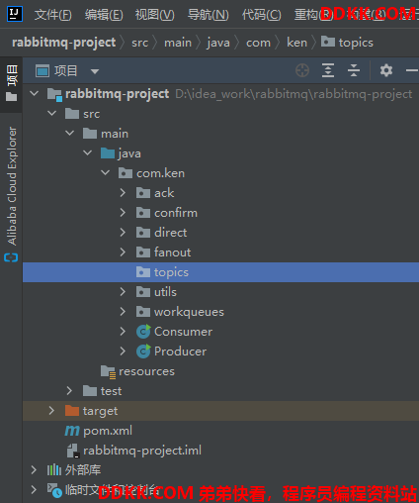This screenshot has width=419, height=503.
Task: Open the Alibaba Cloud Explorer side tab
Action: (12, 194)
